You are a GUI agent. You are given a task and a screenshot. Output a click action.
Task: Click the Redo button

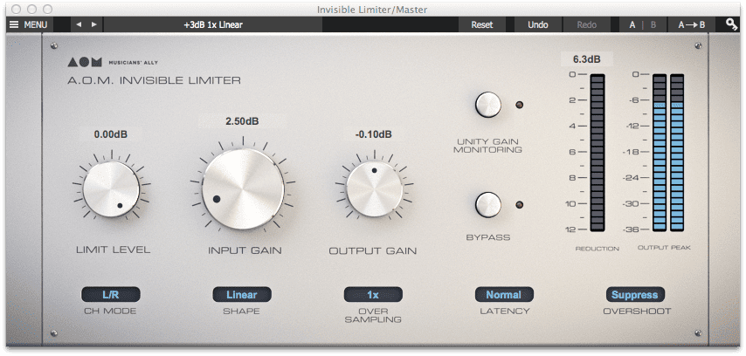click(x=587, y=24)
